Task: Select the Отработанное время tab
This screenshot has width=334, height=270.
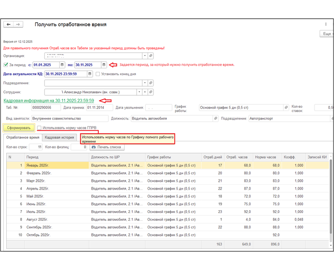Action: (x=22, y=137)
